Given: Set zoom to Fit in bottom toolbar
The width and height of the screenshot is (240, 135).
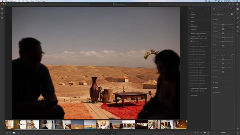Looking at the screenshot, I should (x=195, y=133).
